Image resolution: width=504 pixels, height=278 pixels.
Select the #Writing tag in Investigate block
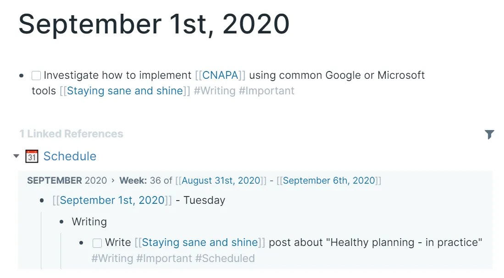[215, 91]
